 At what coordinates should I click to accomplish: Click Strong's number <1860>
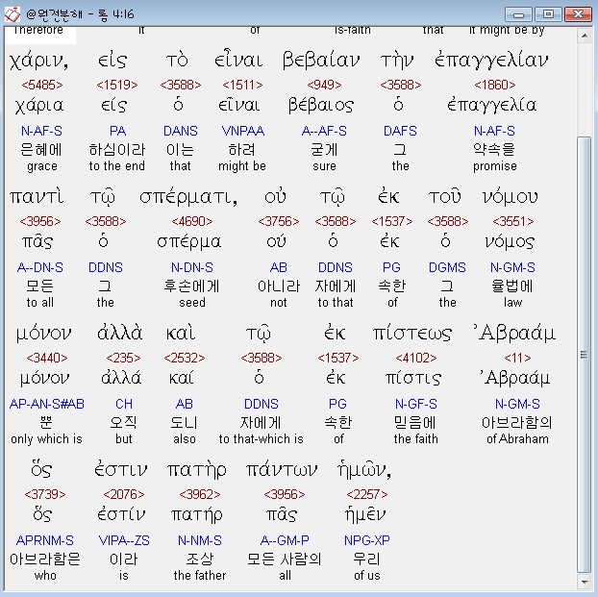494,85
